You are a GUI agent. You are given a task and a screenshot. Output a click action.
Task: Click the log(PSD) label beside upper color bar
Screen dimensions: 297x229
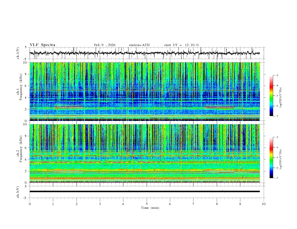tap(281, 96)
